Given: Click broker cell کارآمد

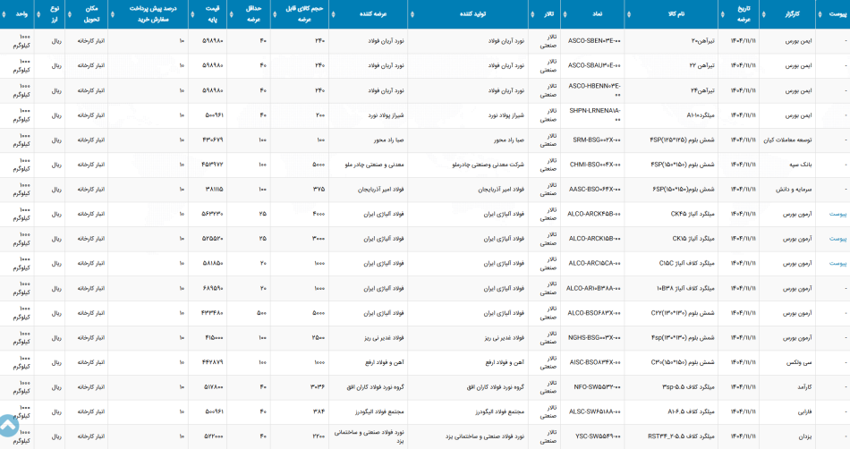Looking at the screenshot, I should (803, 387).
